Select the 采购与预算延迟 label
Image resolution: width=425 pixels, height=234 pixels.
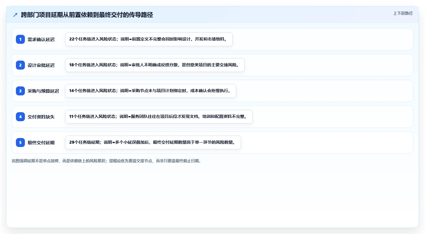[43, 91]
